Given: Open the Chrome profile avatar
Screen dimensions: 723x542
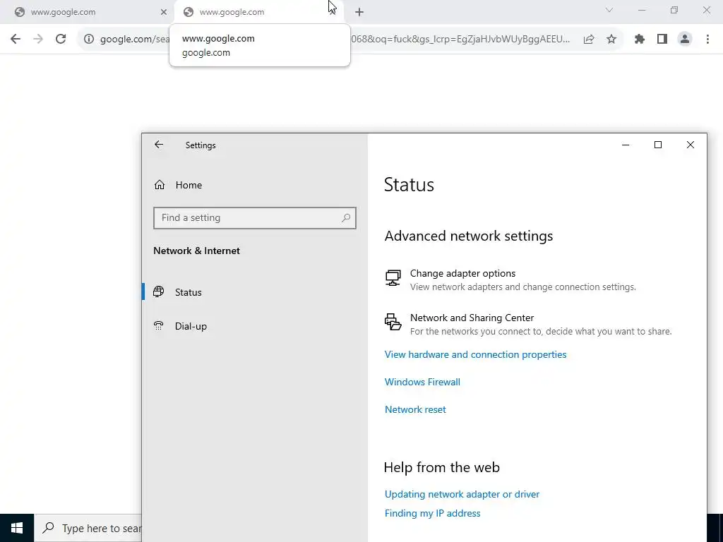Looking at the screenshot, I should pos(685,40).
